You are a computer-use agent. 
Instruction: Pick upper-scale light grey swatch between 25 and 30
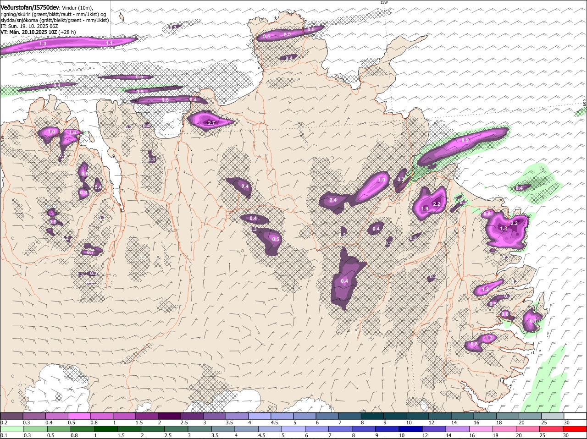(553, 416)
